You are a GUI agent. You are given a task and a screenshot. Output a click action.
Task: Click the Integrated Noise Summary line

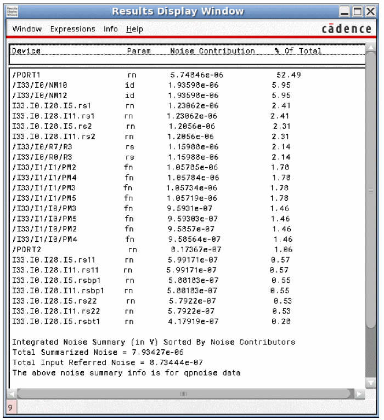pos(154,342)
